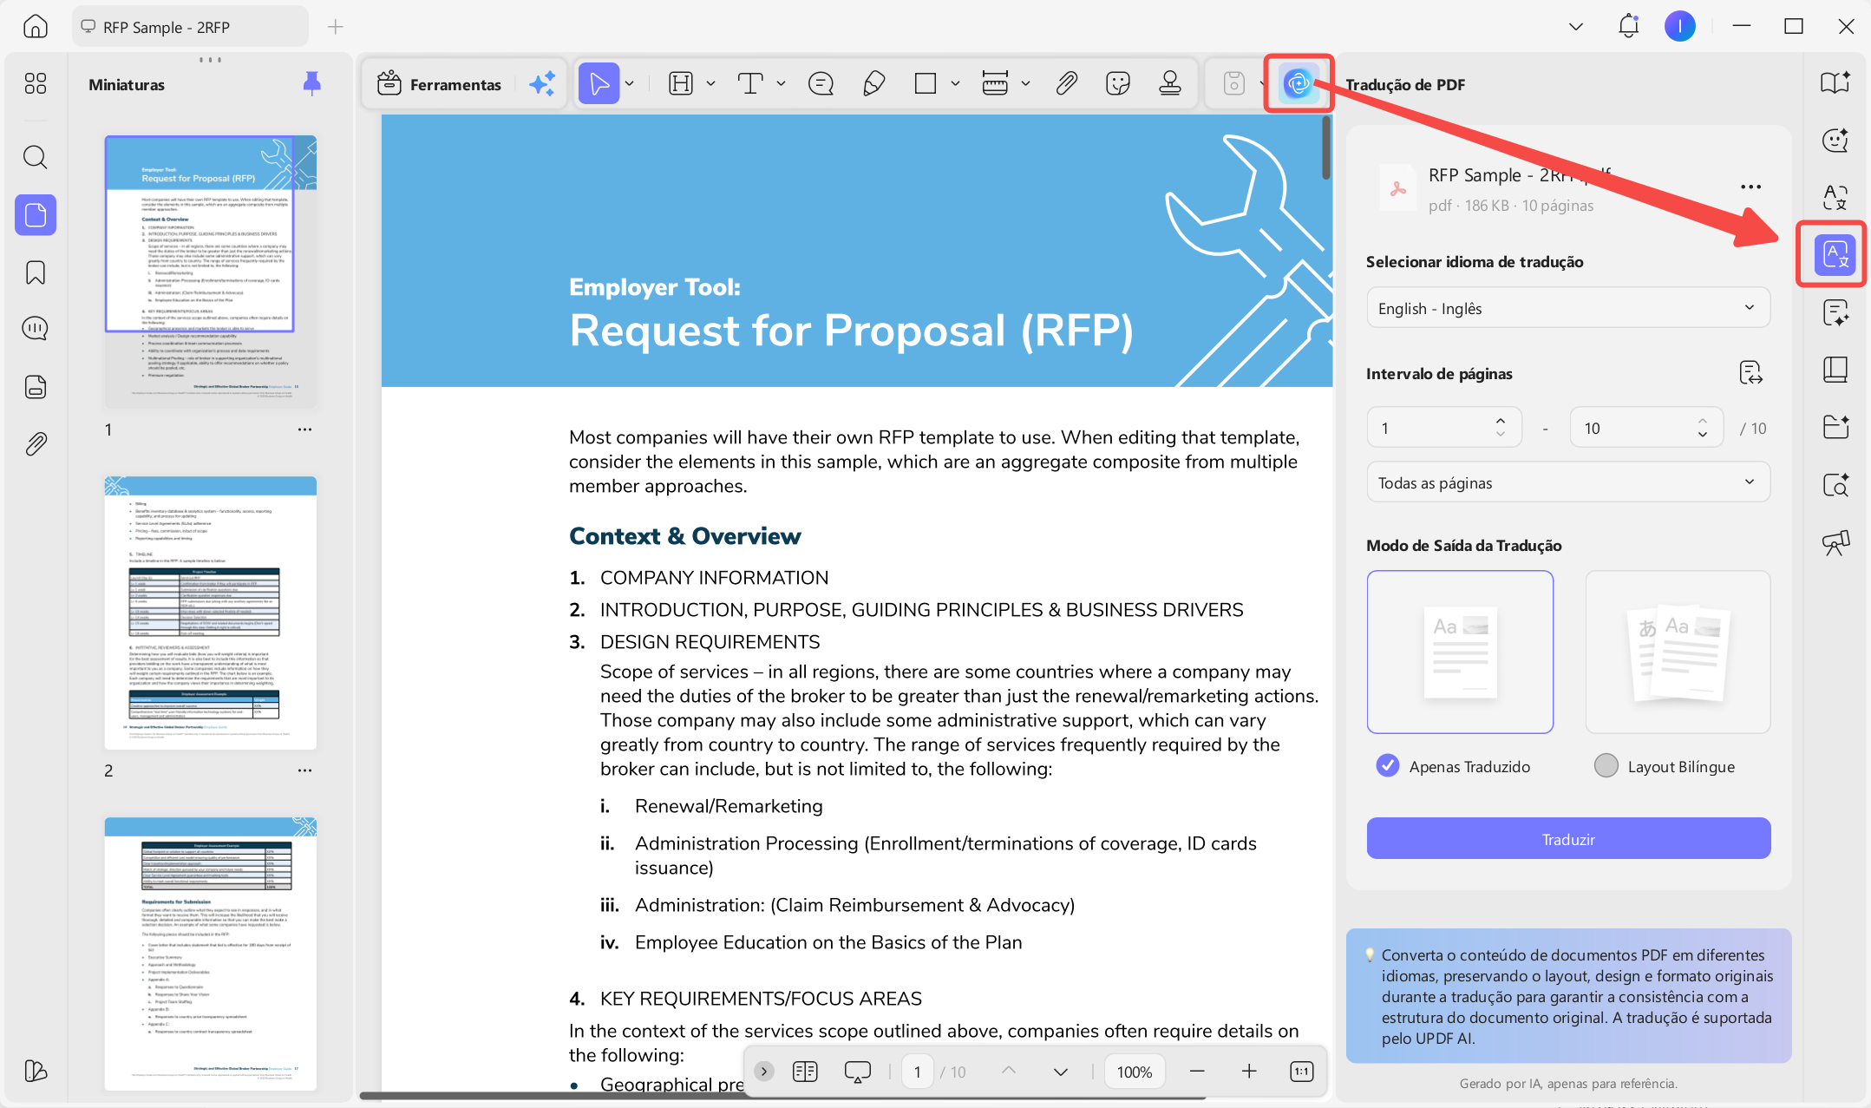Select the stamp tool
Viewport: 1871px width, 1108px height.
coord(1170,83)
